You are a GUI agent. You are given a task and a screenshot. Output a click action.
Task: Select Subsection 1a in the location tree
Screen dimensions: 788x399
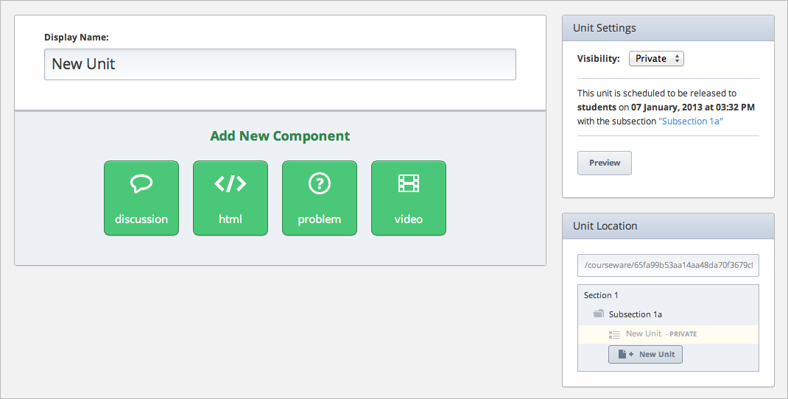pyautogui.click(x=635, y=314)
